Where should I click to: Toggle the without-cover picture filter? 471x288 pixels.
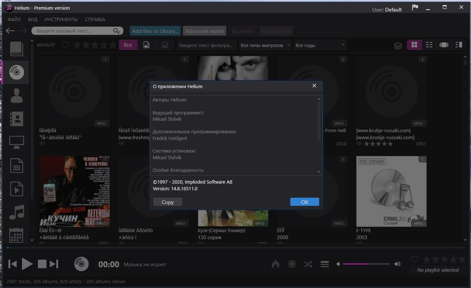coord(165,45)
